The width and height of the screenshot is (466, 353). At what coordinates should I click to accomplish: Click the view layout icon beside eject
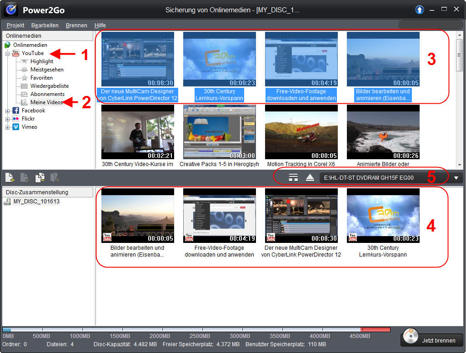click(293, 177)
